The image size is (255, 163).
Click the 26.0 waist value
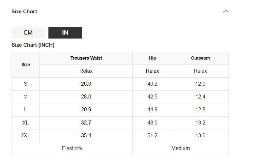86,84
